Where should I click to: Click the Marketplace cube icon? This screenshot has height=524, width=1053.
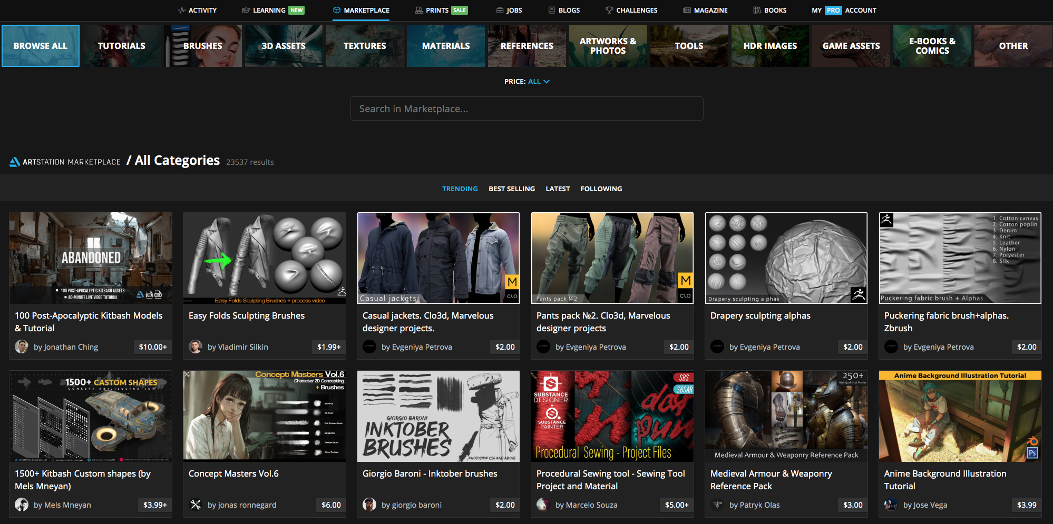[337, 10]
